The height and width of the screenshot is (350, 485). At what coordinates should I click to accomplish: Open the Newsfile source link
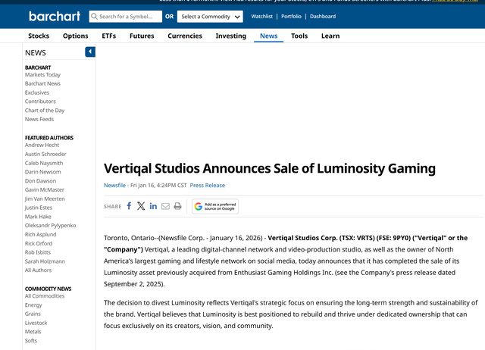(114, 185)
